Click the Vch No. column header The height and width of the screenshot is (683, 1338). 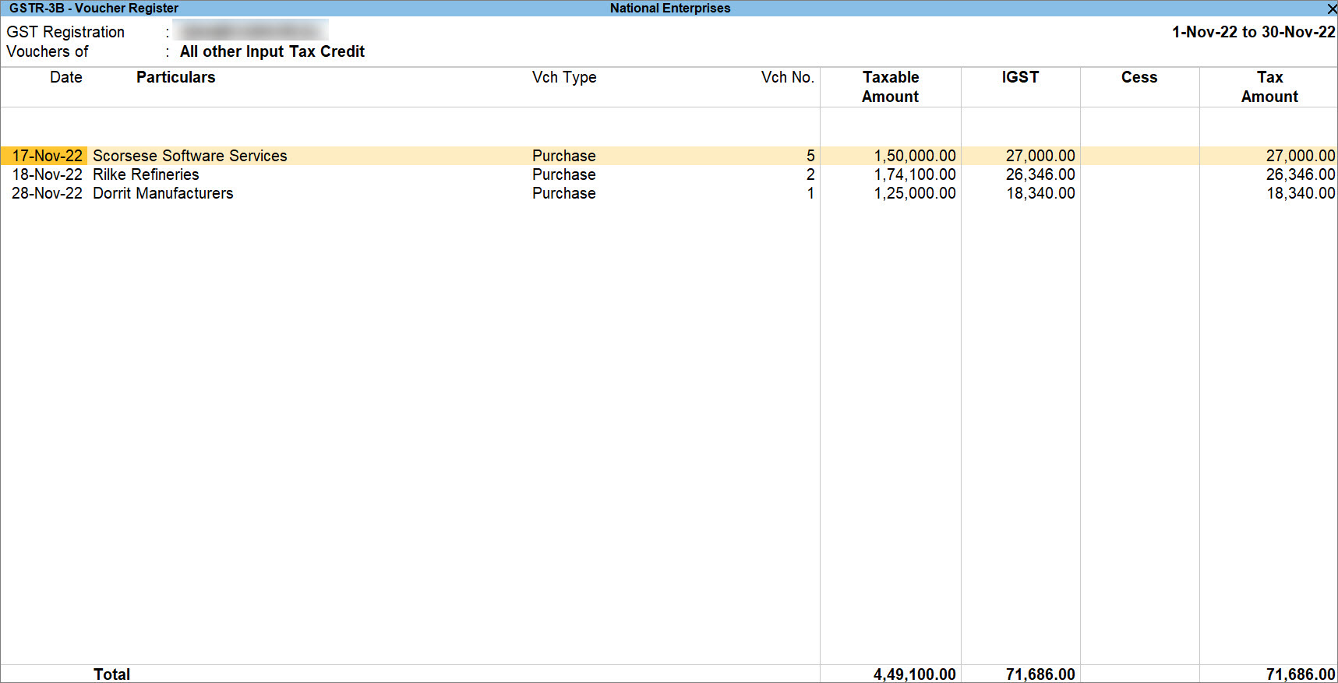click(x=788, y=77)
